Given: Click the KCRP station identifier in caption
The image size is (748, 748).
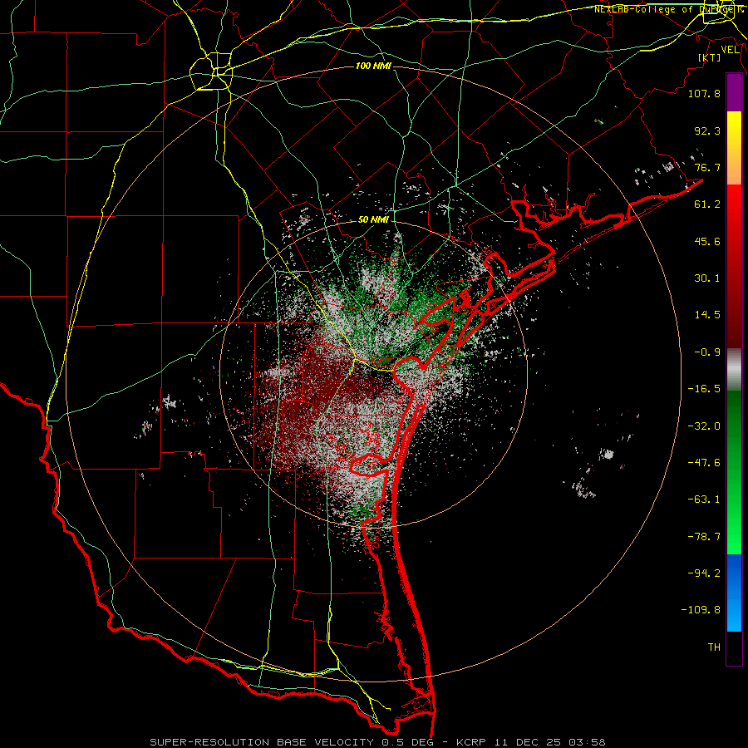Looking at the screenshot, I should tap(473, 742).
